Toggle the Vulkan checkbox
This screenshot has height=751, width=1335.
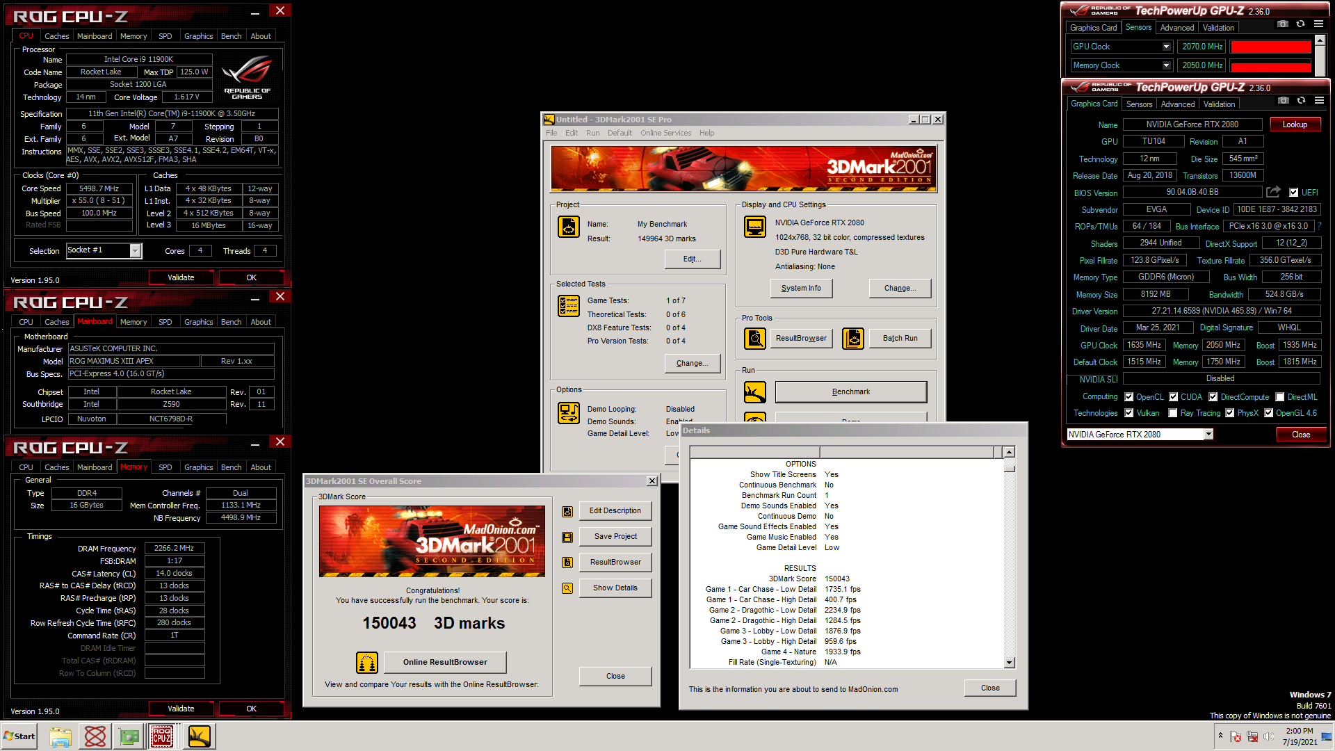[x=1129, y=413]
